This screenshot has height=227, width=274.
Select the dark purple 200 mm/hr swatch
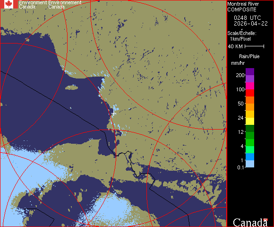[250, 72]
